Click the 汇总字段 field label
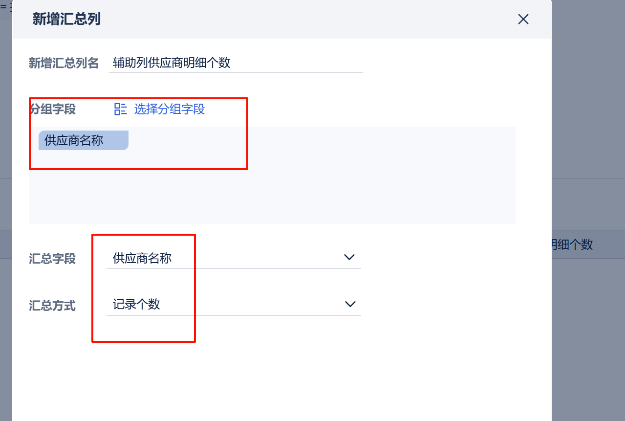Screen dimensions: 625x421 tap(52, 259)
